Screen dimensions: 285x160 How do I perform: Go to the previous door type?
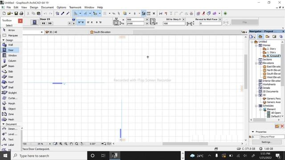44,23
